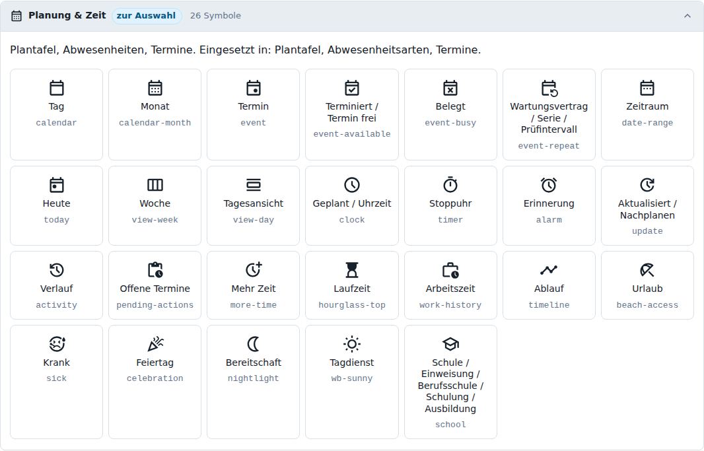The image size is (704, 451).
Task: Pick the Verlauf activity icon
Action: [x=57, y=270]
